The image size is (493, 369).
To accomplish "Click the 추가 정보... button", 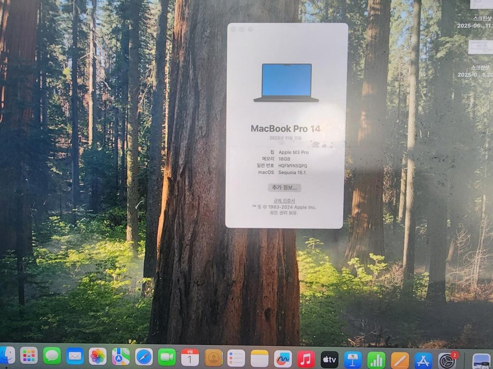I will tap(285, 188).
